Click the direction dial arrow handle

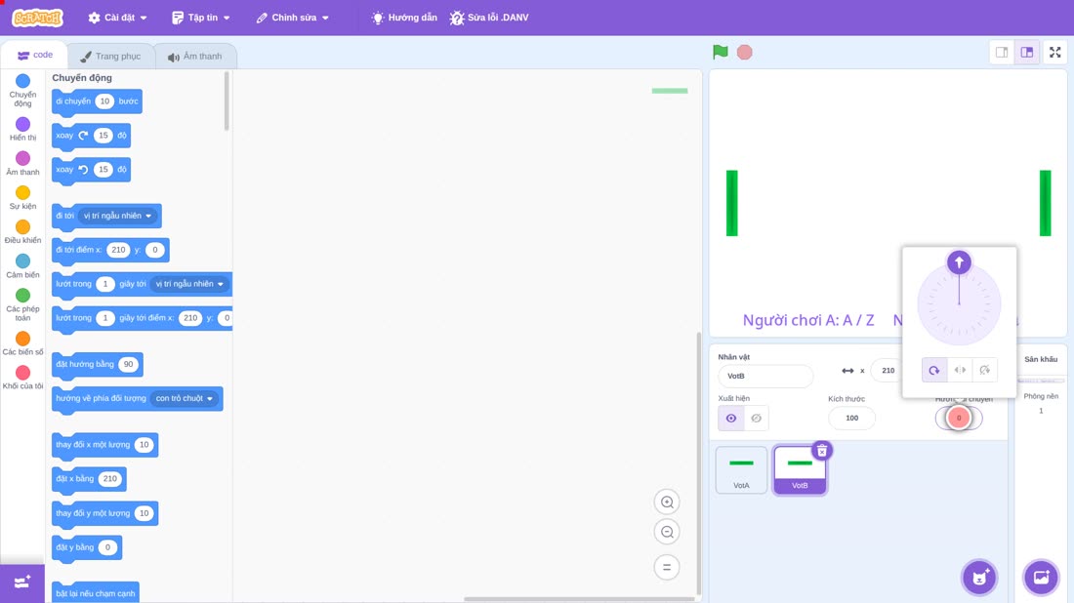pos(959,262)
